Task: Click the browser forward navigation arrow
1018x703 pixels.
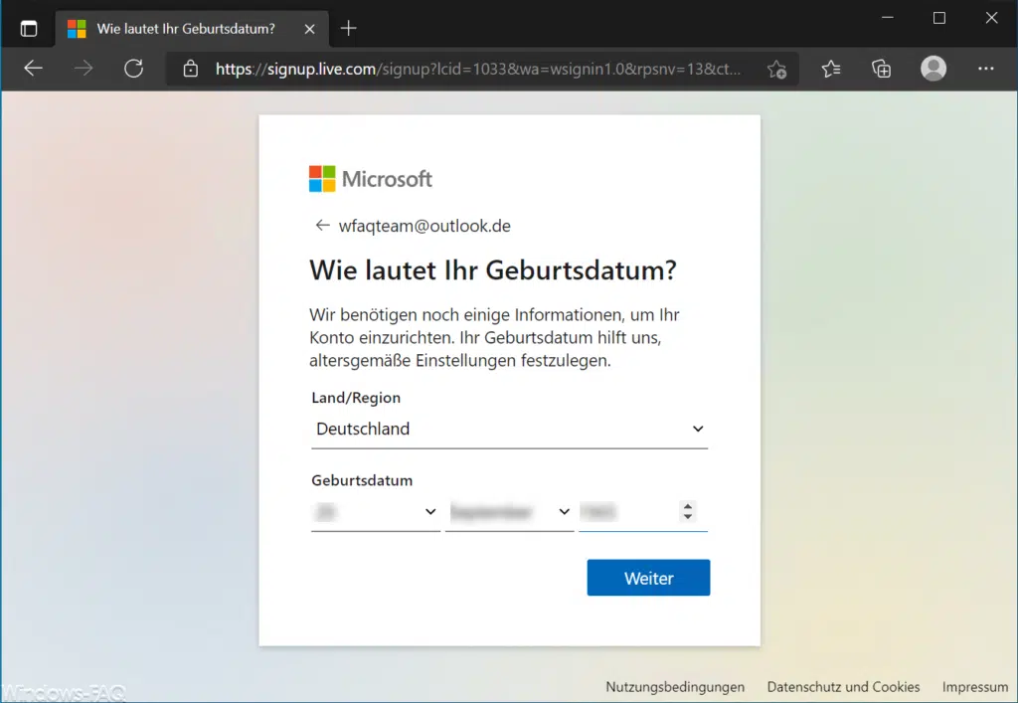Action: point(84,69)
